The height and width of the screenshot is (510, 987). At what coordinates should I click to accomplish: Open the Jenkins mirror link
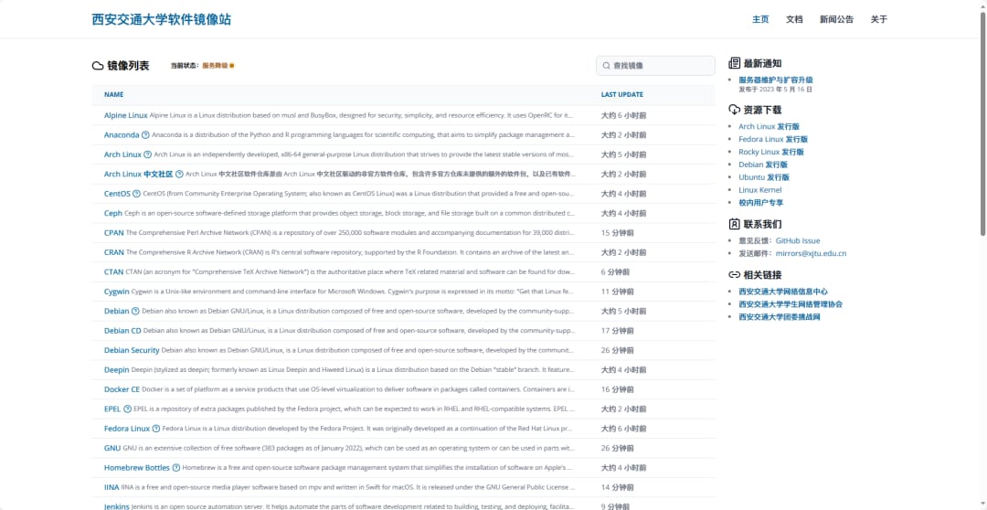116,506
